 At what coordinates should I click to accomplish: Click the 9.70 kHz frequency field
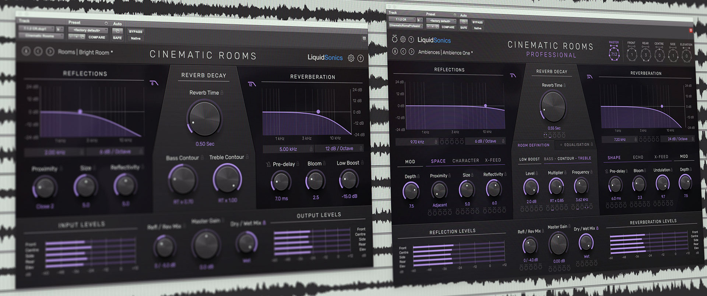coord(417,142)
